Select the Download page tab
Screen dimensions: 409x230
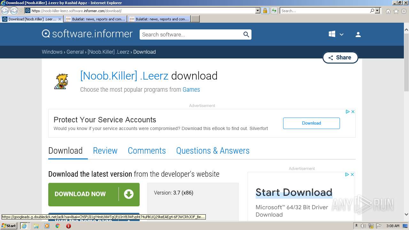tap(66, 151)
